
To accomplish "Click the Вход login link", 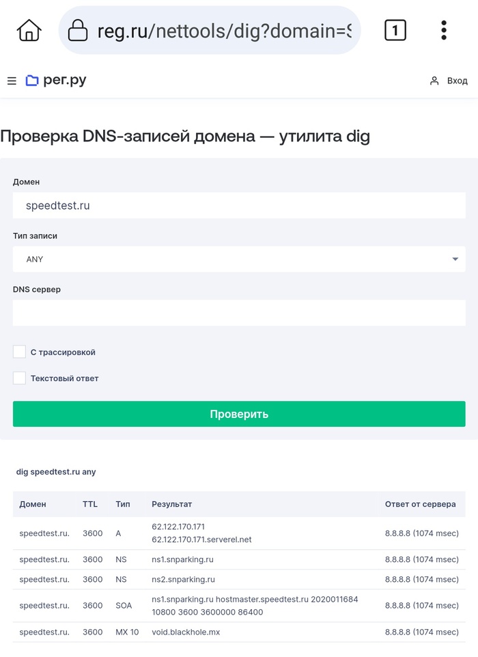I will (457, 81).
